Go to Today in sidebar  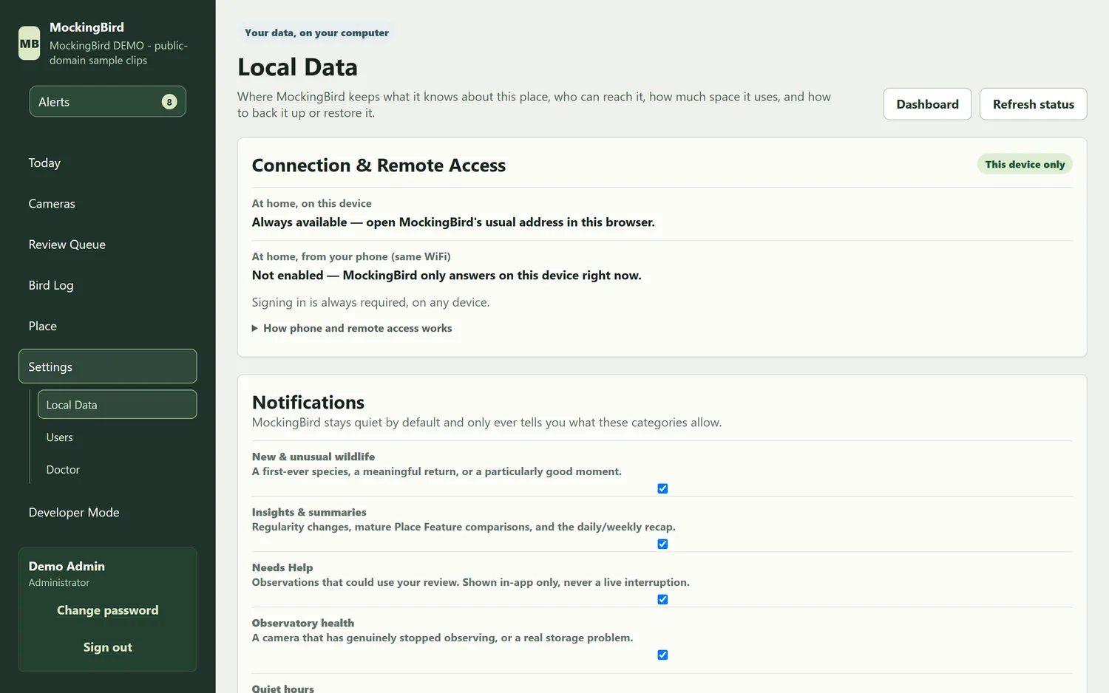pyautogui.click(x=107, y=163)
